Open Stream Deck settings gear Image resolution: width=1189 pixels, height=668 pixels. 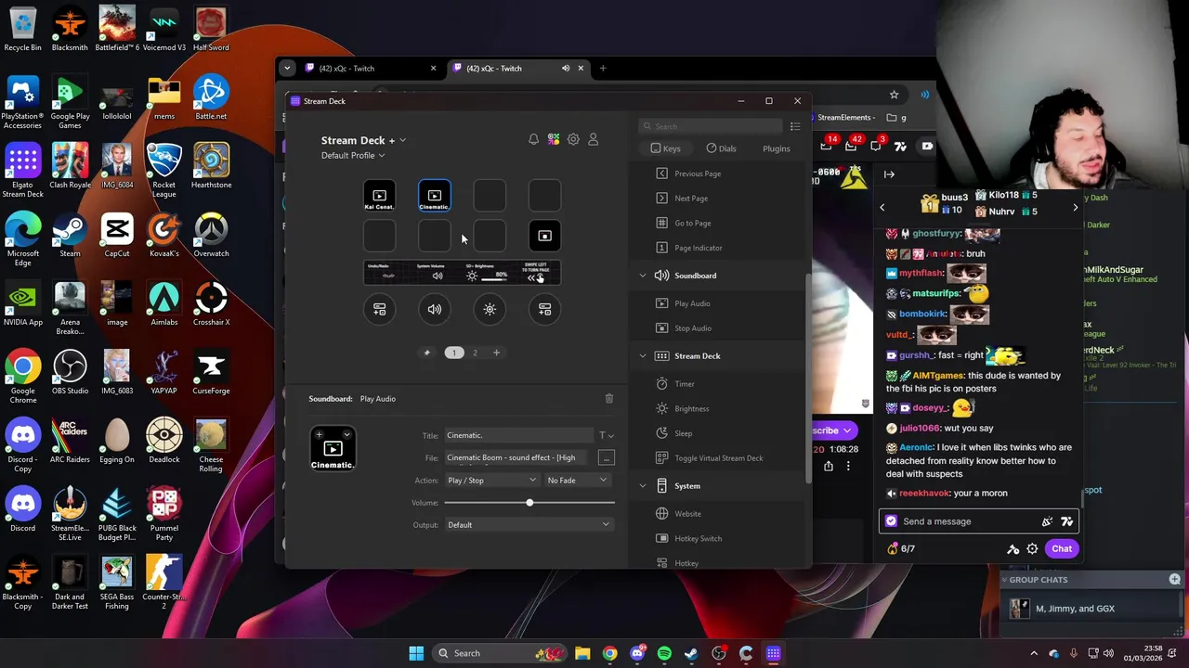point(573,139)
